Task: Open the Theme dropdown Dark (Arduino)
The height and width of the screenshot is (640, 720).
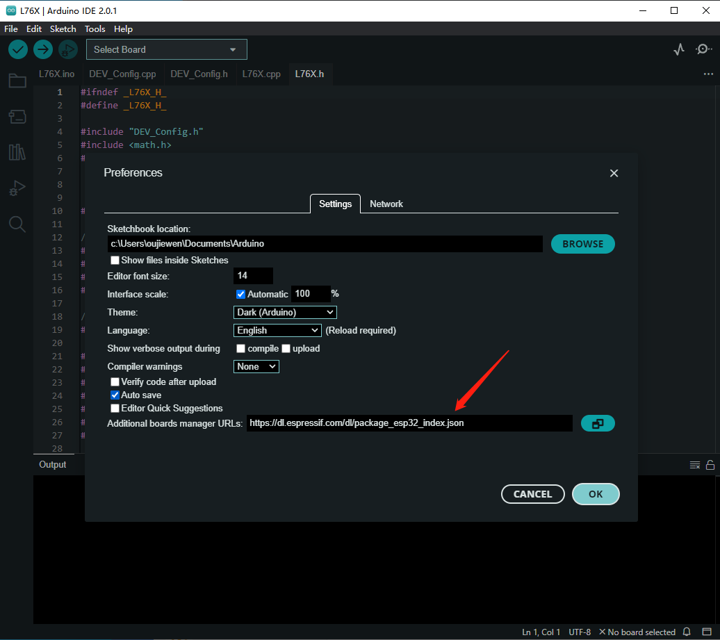Action: pyautogui.click(x=285, y=312)
